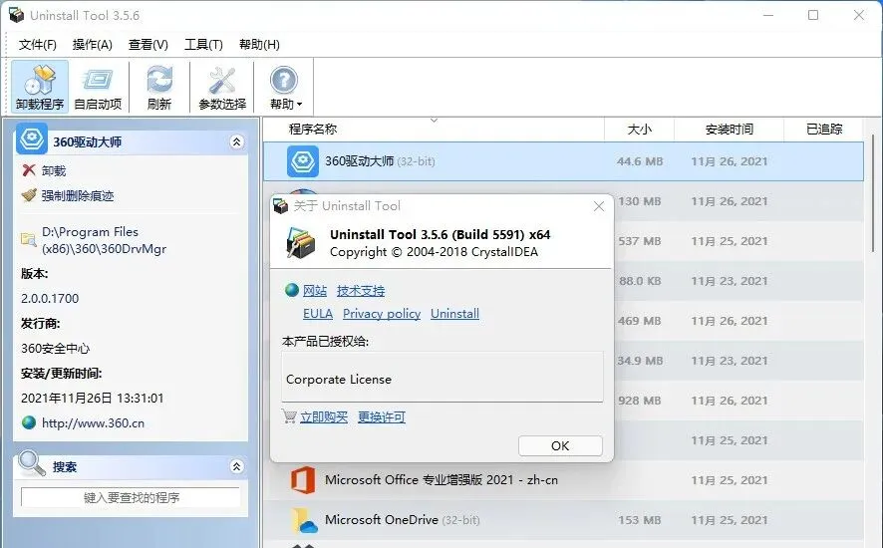883x548 pixels.
Task: Click the 34.9 MB size cell
Action: [640, 361]
